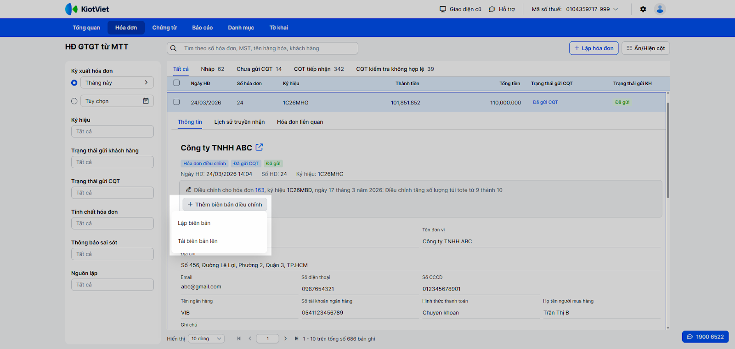Open the Tờ khai menu
The width and height of the screenshot is (735, 349).
tap(279, 28)
